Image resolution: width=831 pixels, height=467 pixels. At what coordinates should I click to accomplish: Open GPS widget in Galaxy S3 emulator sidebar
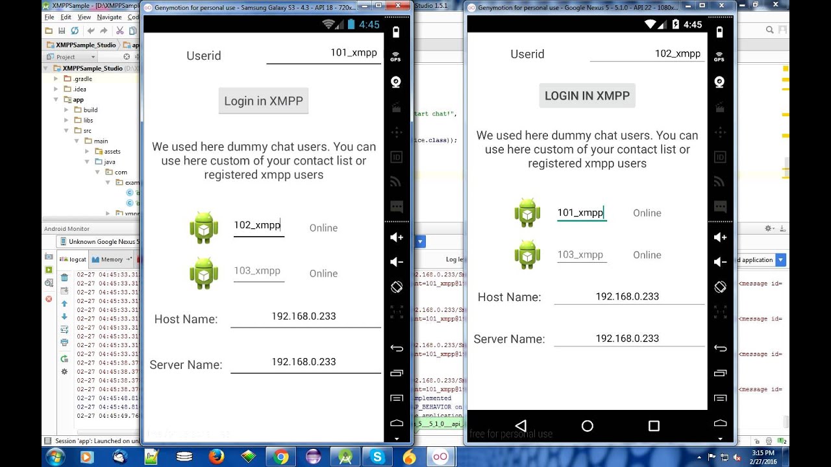tap(396, 57)
